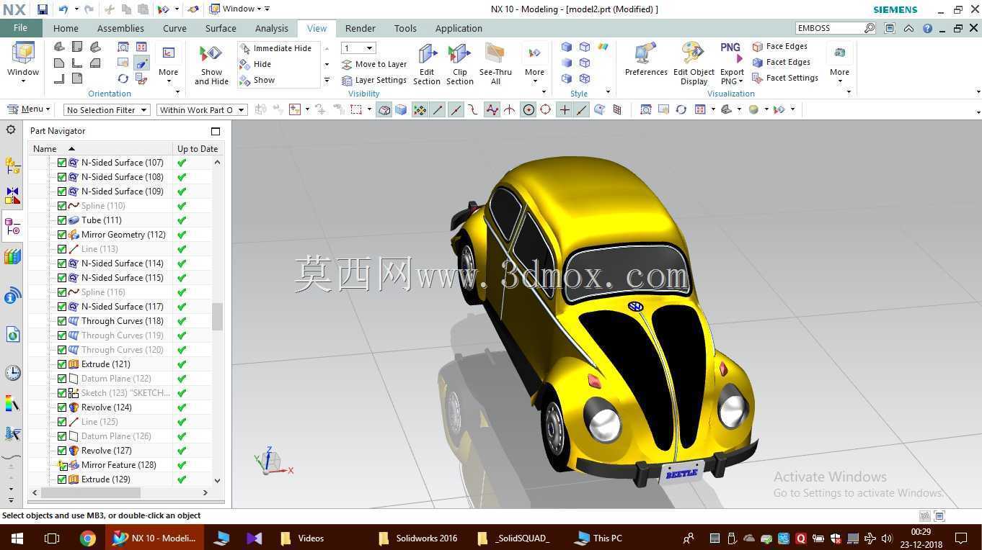Viewport: 982px width, 550px height.
Task: Open the Menu dropdown
Action: coord(29,109)
